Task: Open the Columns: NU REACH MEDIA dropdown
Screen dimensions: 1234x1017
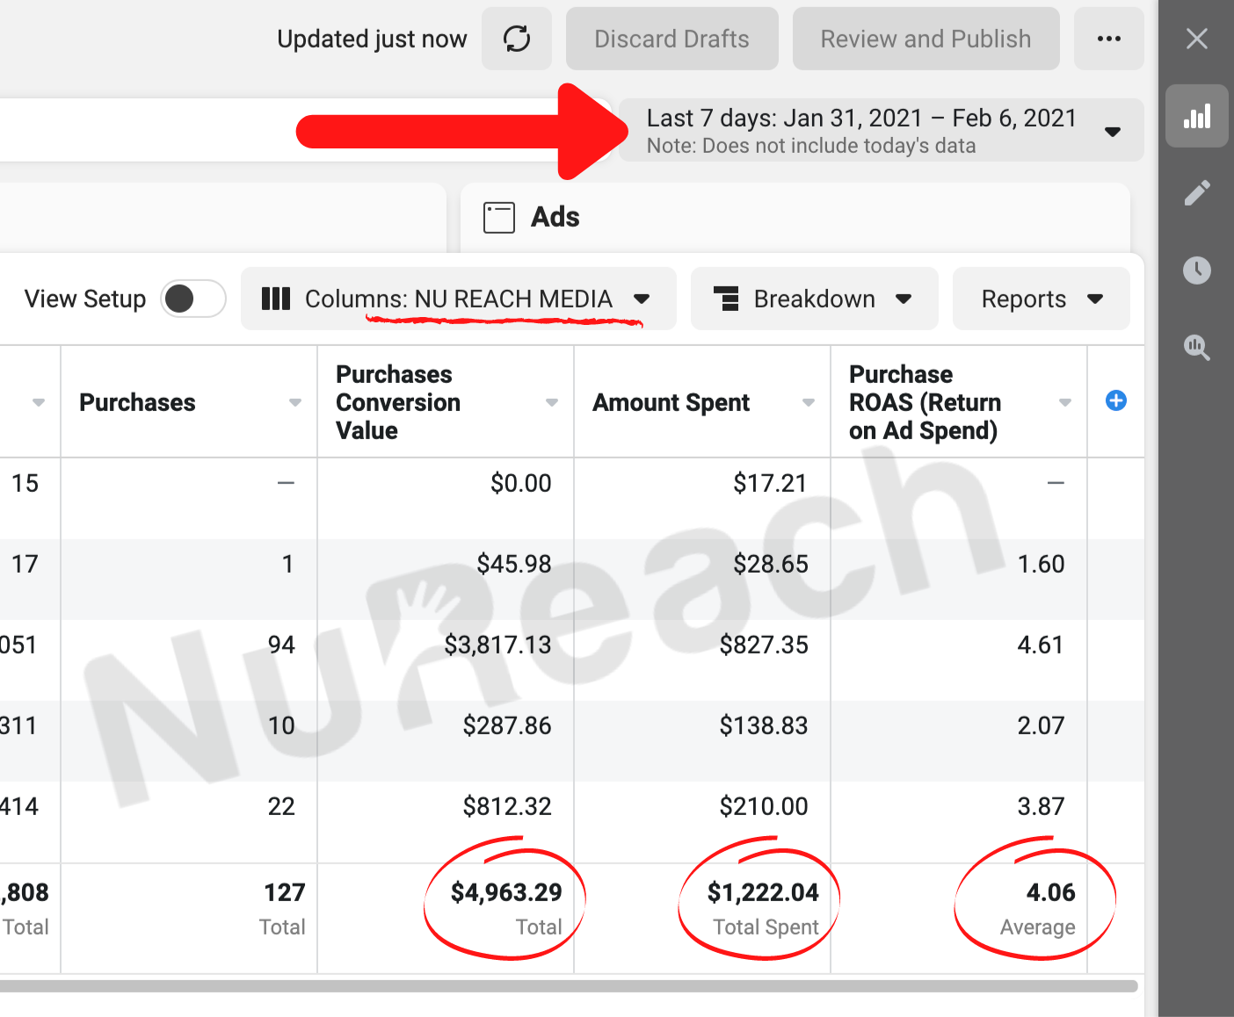Action: tap(458, 299)
